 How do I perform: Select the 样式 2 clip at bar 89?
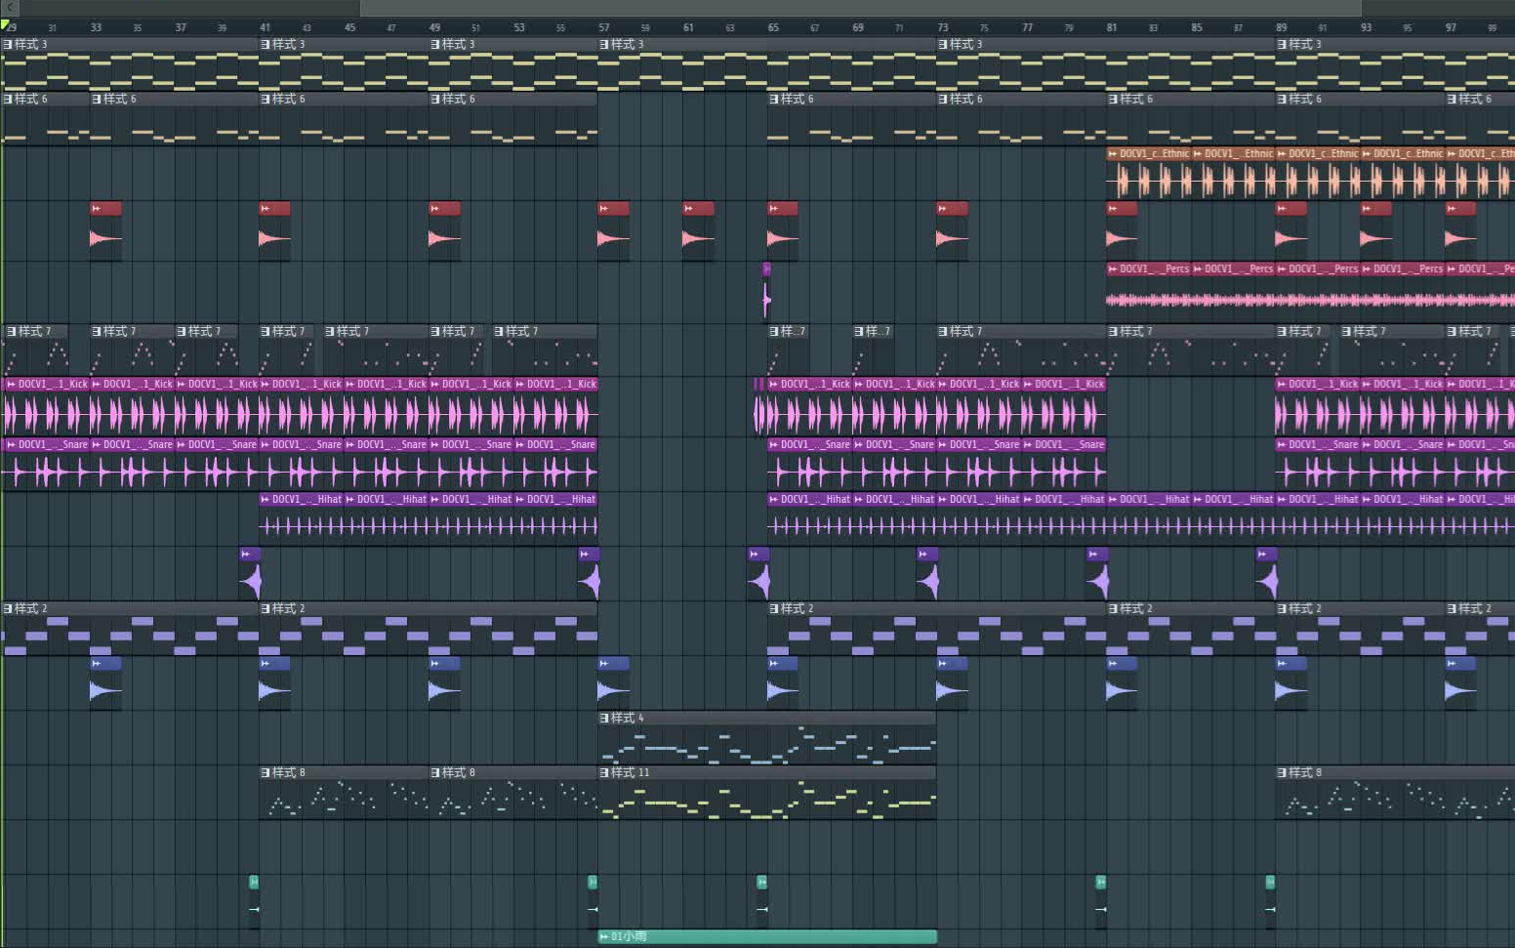(x=1360, y=629)
